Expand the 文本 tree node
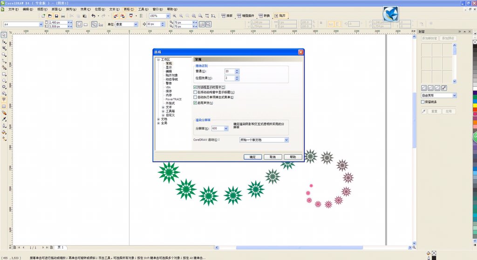477x260 pixels. [x=163, y=107]
